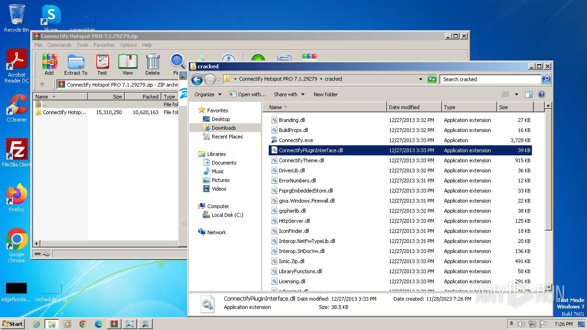587x330 pixels.
Task: Click the Open with button
Action: click(x=248, y=94)
